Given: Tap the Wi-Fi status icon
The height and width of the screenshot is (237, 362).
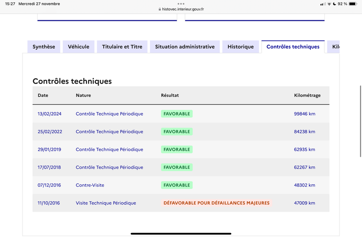Looking at the screenshot, I should (x=329, y=4).
